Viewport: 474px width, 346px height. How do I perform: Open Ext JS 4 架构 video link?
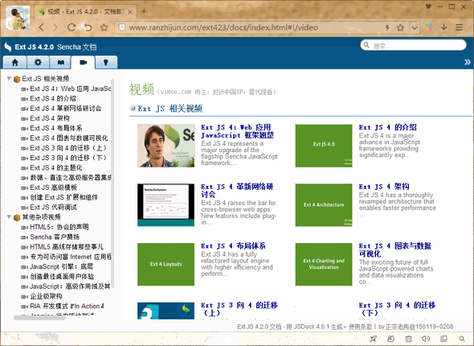coord(384,187)
